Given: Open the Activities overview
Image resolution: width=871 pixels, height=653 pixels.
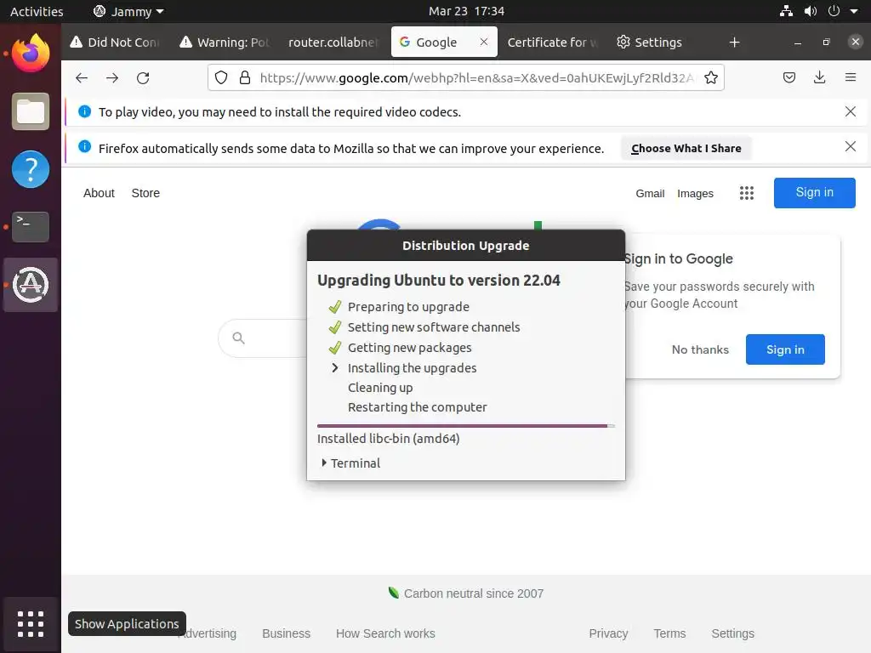Looking at the screenshot, I should [x=37, y=11].
